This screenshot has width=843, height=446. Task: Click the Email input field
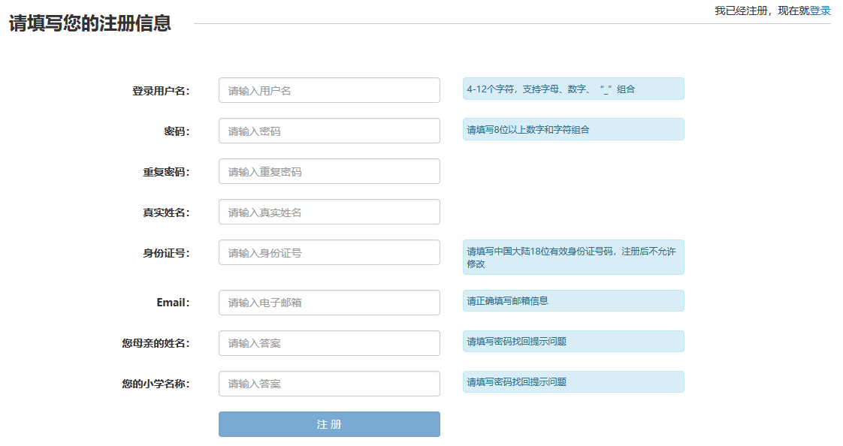pyautogui.click(x=329, y=303)
